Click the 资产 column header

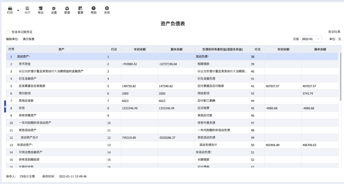[61, 49]
